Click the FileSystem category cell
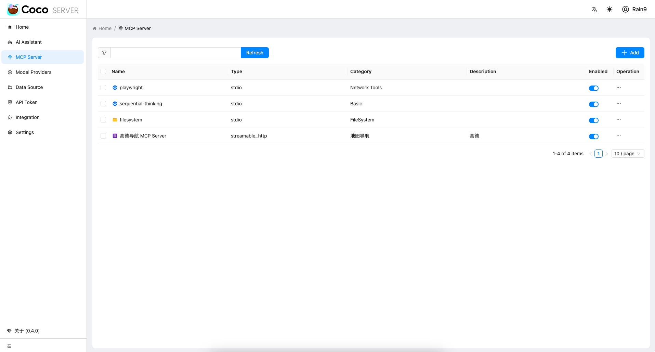 click(362, 120)
